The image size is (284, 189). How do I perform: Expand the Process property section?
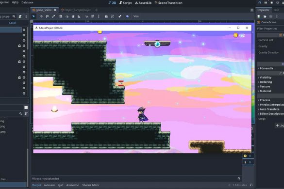pos(265,100)
